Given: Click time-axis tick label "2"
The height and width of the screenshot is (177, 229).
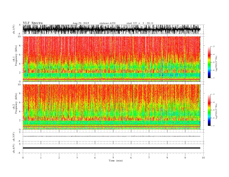Looking at the screenshot, I should click(59, 158).
